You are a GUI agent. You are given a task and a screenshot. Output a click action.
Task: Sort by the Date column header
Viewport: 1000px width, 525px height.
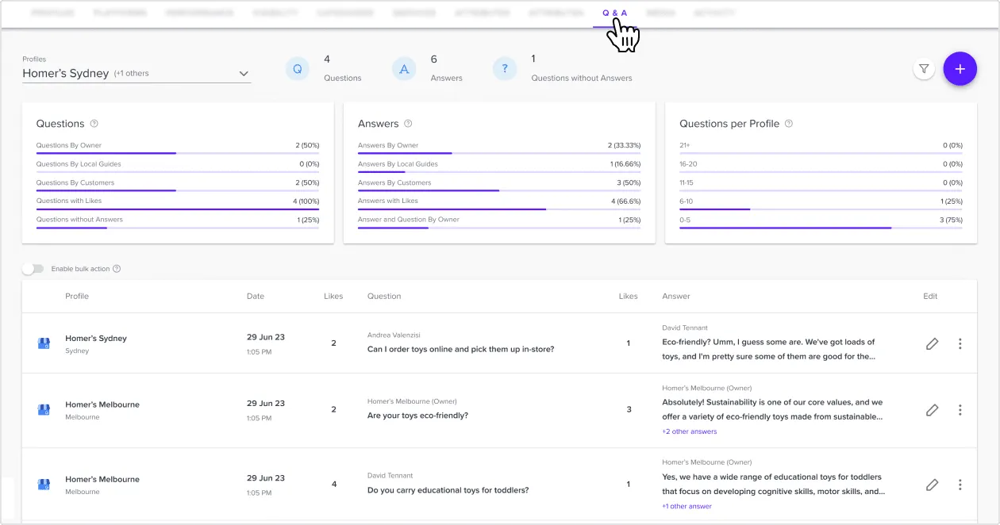[256, 296]
